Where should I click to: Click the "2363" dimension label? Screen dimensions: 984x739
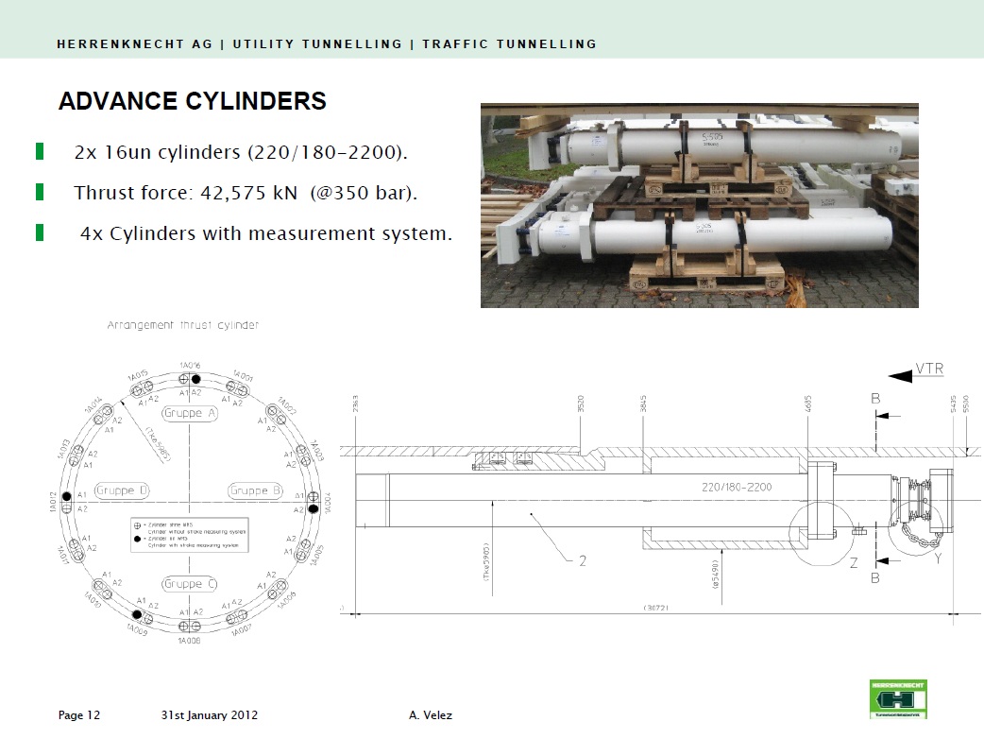[x=355, y=404]
